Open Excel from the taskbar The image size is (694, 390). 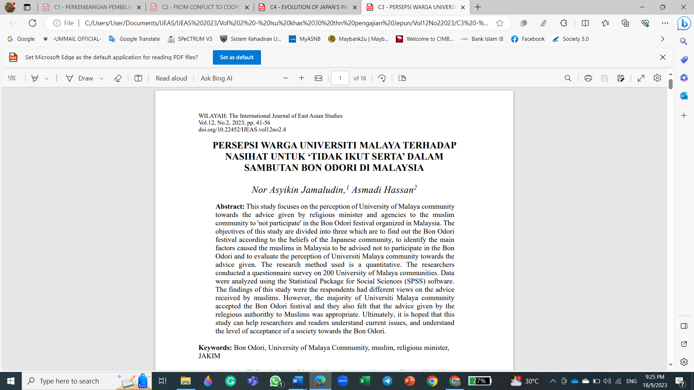point(365,381)
